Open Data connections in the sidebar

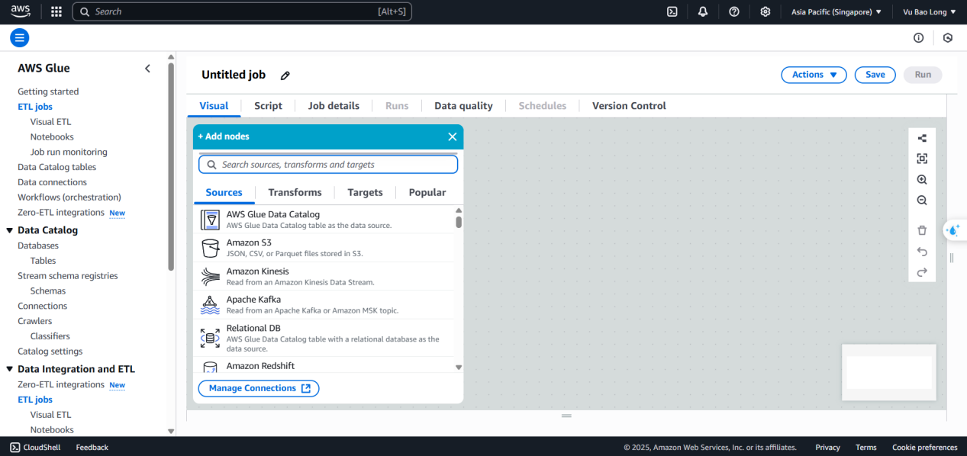[53, 182]
